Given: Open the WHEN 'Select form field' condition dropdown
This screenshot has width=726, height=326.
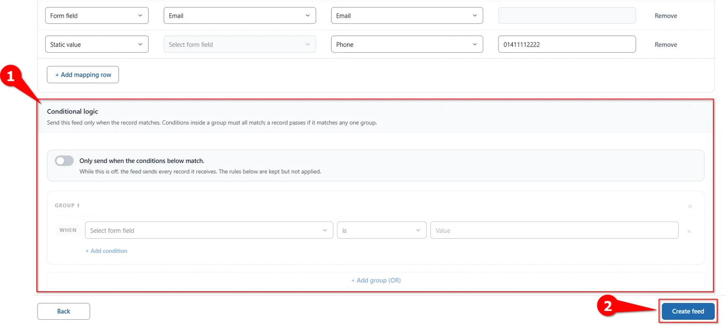Looking at the screenshot, I should pos(209,230).
